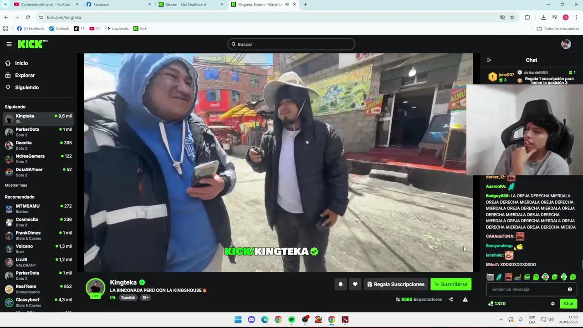Switch to the YouTube channel content tab

(46, 5)
